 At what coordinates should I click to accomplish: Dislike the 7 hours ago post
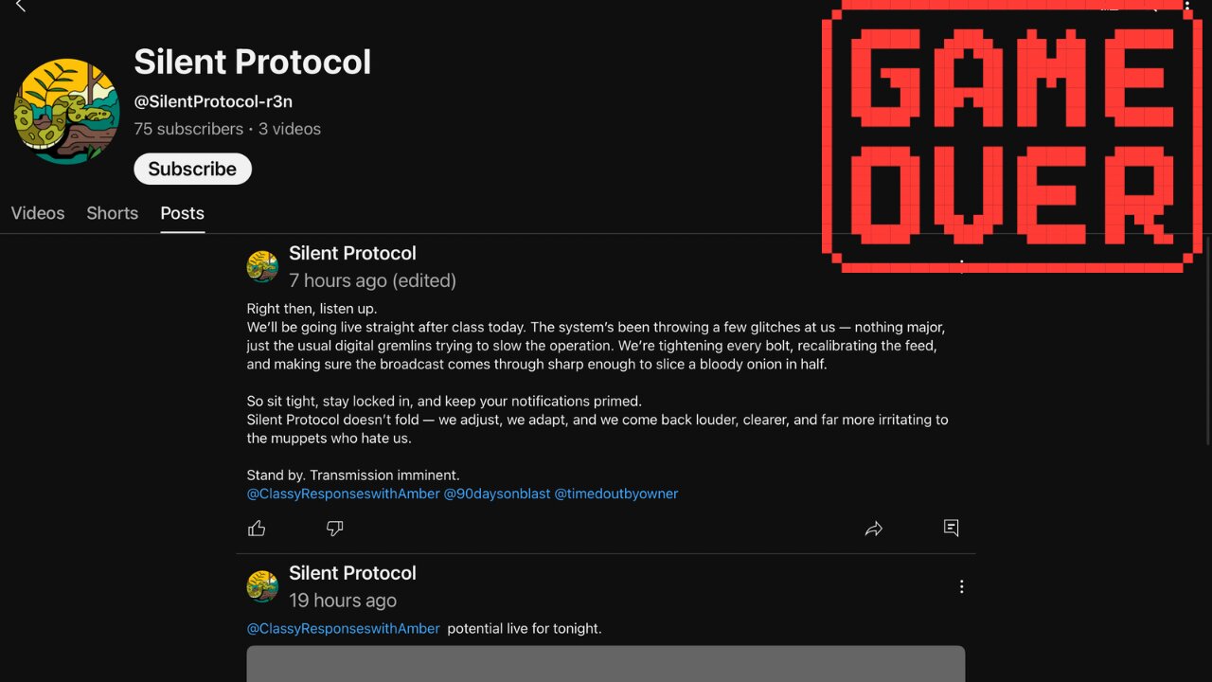pyautogui.click(x=334, y=529)
